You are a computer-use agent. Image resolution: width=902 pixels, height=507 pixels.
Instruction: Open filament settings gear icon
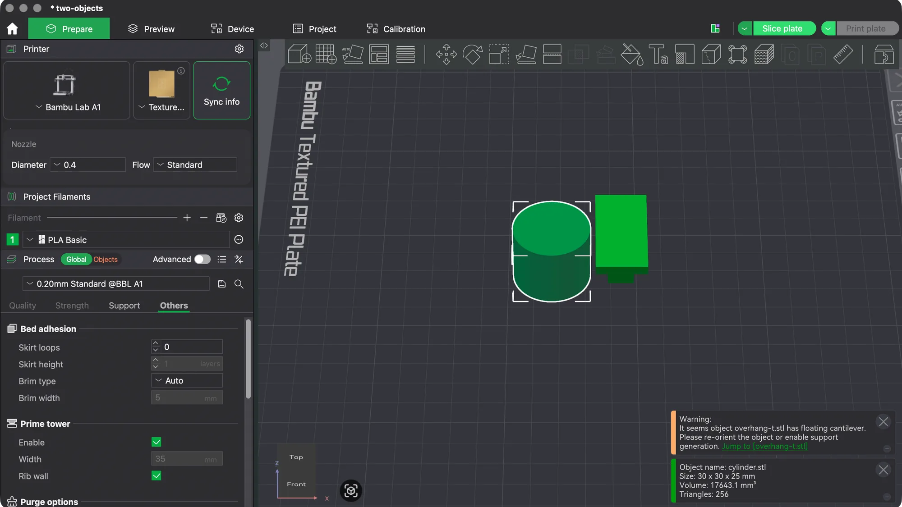239,218
